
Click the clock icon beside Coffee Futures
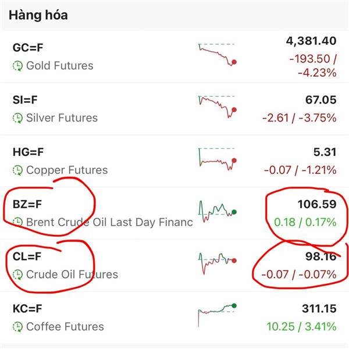[x=18, y=327]
